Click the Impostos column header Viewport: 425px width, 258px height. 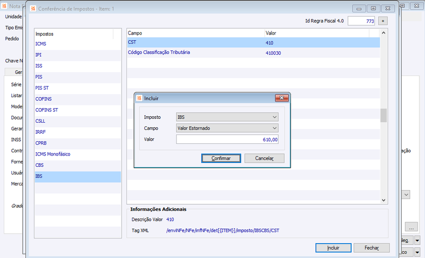click(x=74, y=34)
